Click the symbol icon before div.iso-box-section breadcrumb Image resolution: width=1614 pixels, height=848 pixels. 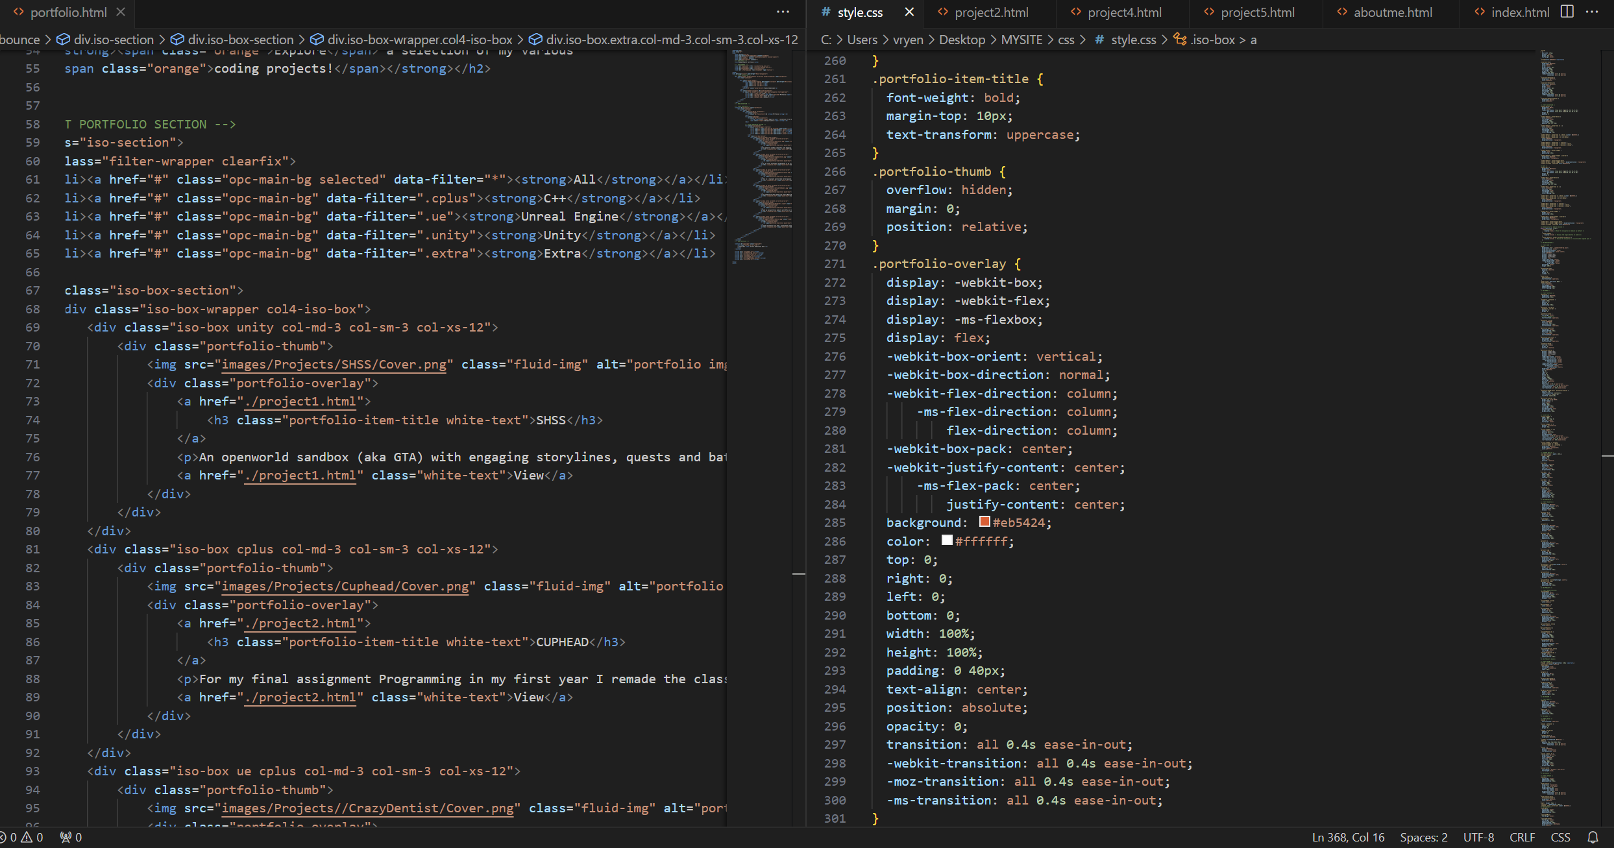[x=177, y=40]
